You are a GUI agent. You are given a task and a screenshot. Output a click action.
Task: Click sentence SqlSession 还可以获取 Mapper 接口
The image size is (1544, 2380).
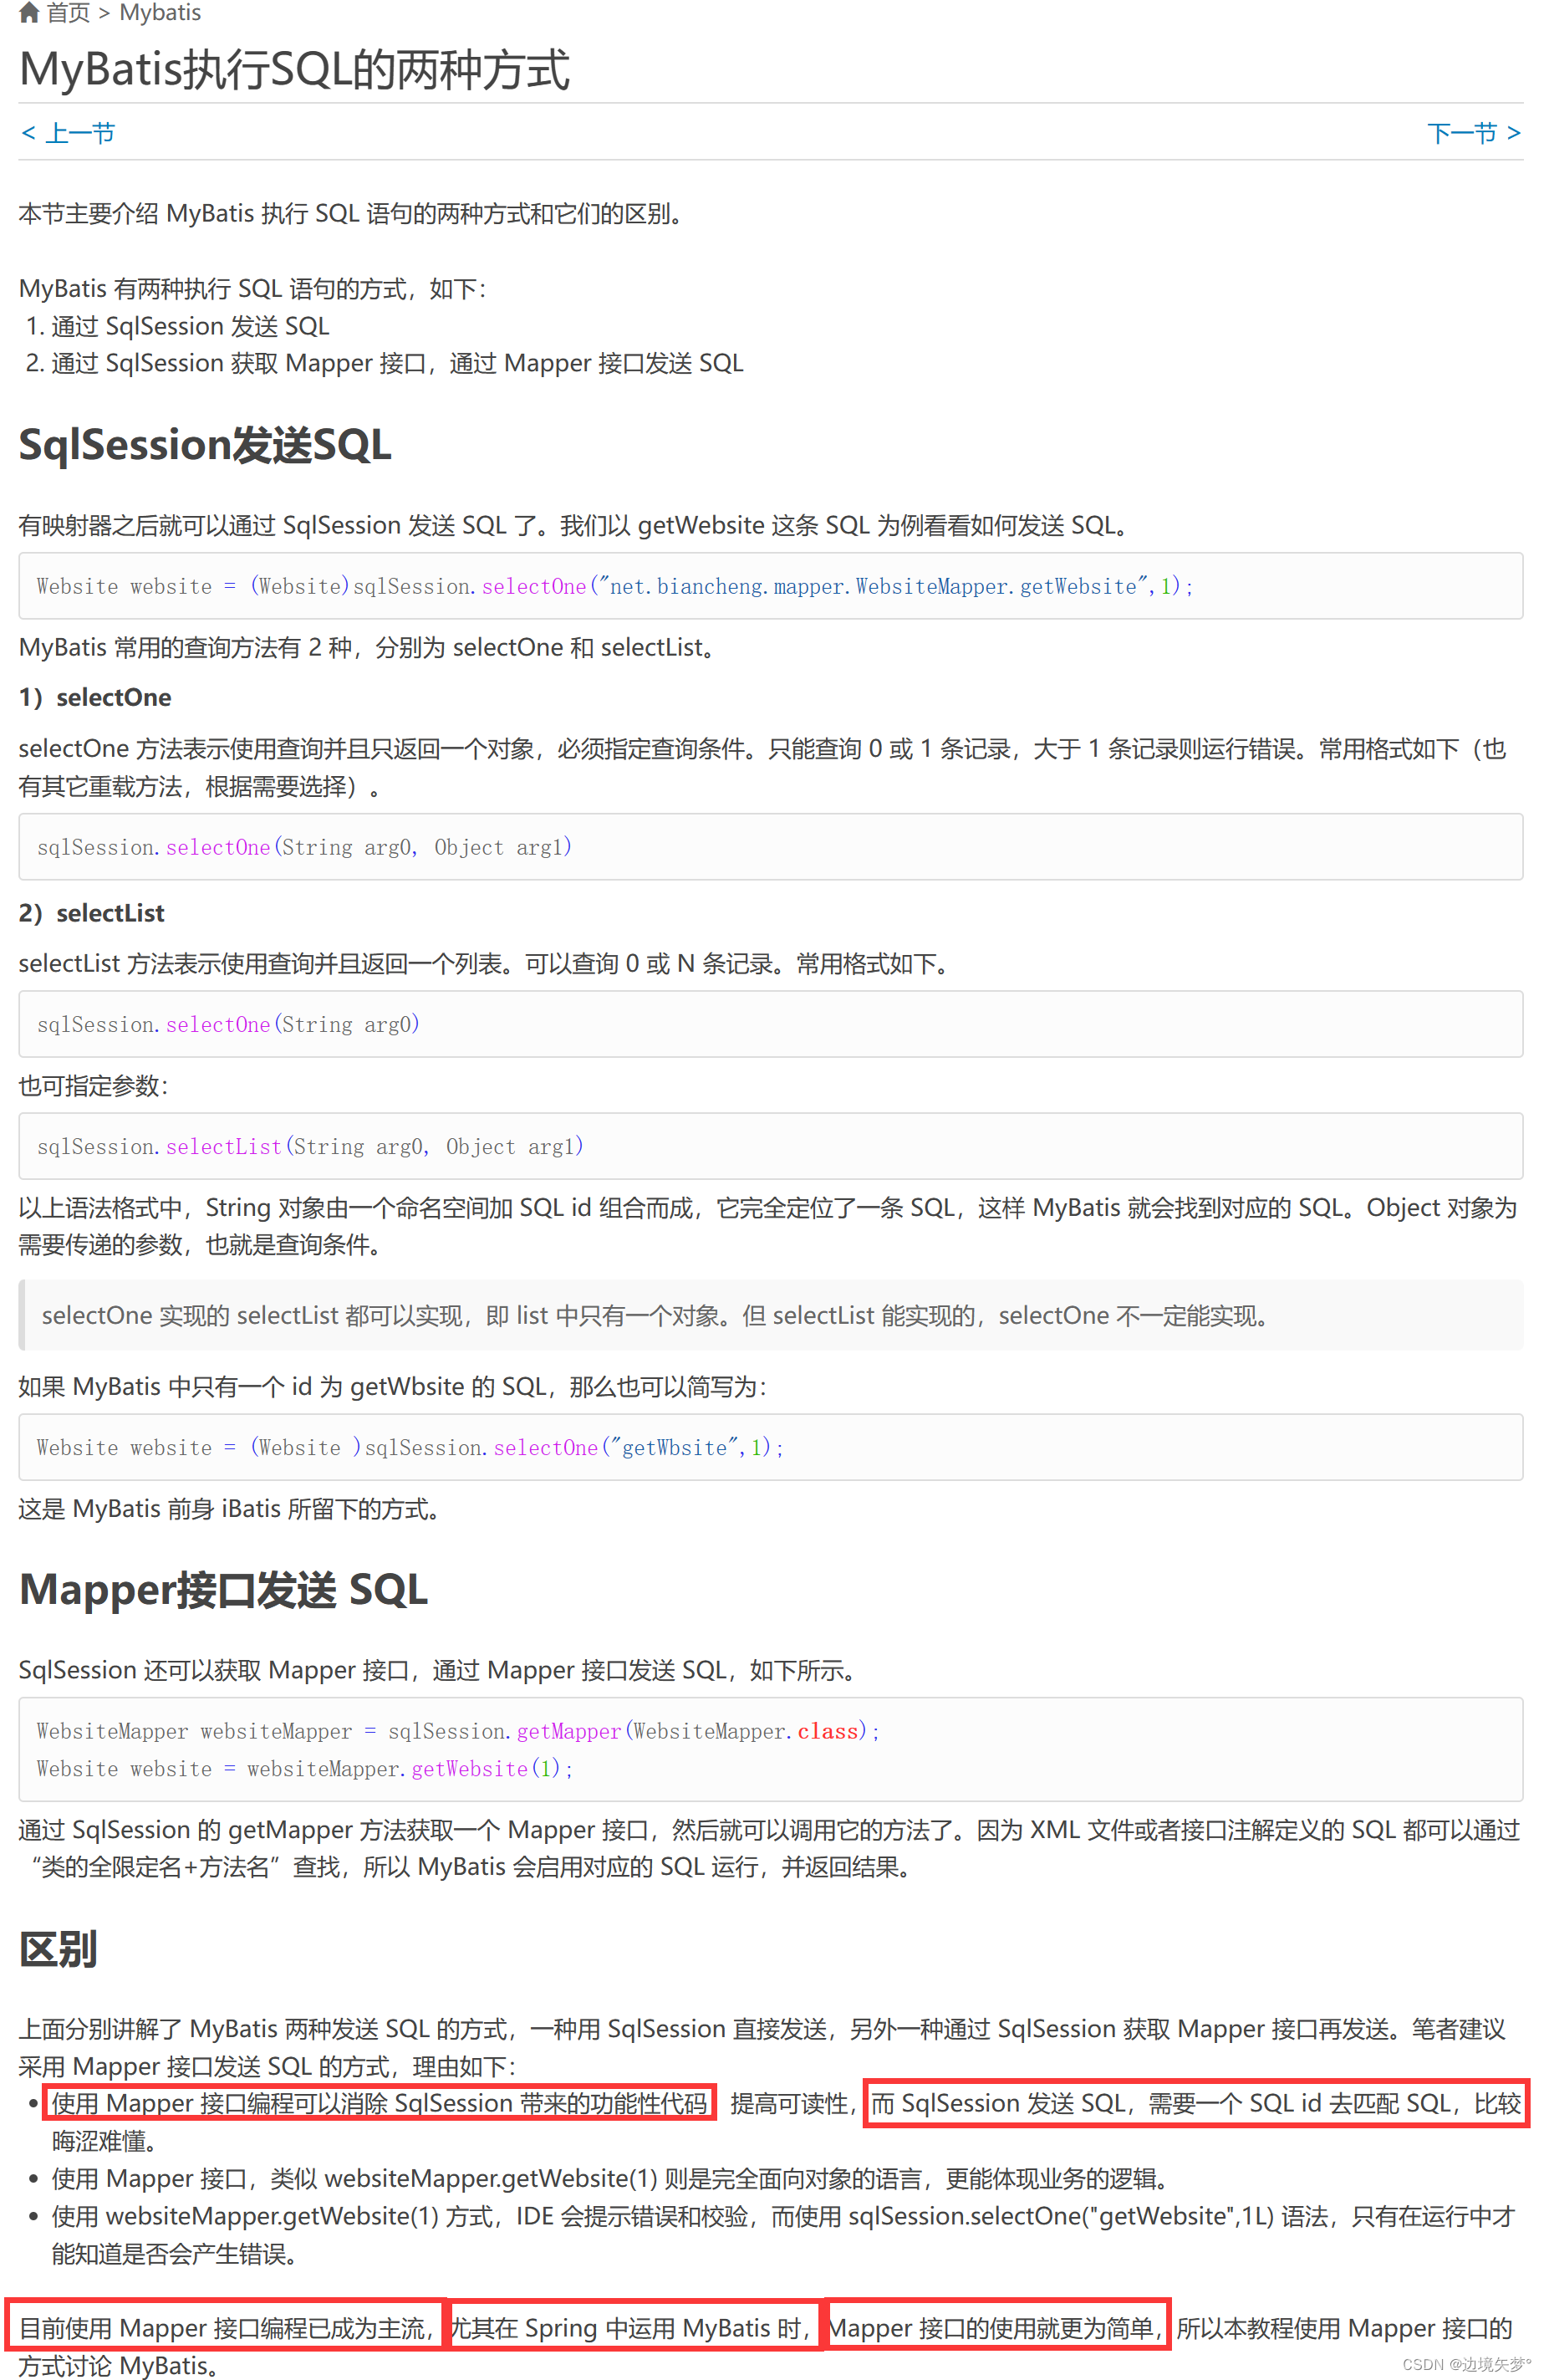(x=440, y=1669)
